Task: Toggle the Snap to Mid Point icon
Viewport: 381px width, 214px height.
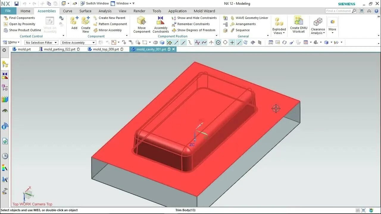Action: (183, 43)
